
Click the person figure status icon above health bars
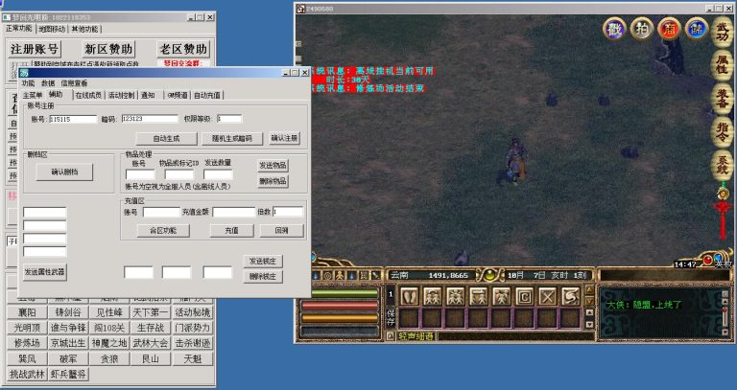click(340, 275)
